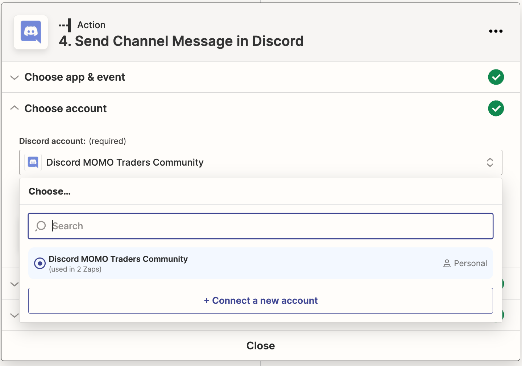This screenshot has height=366, width=522.
Task: Click the magnifier icon in the Search box
Action: click(x=41, y=226)
